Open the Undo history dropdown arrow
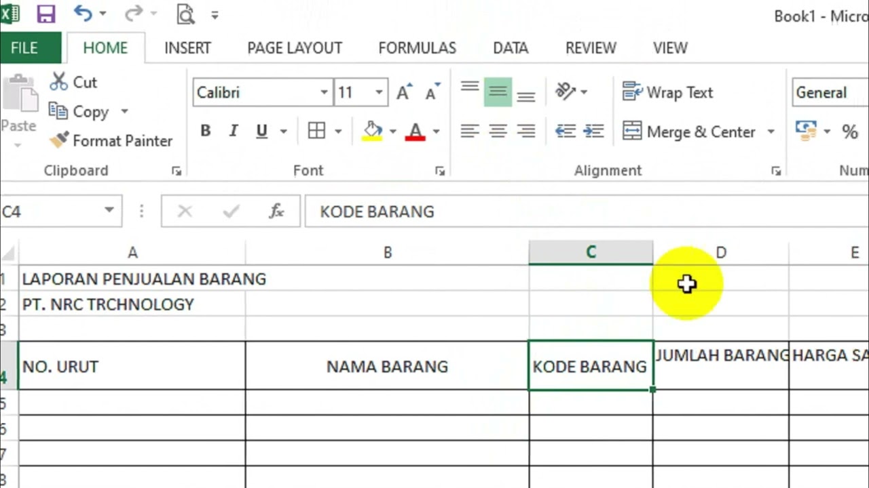869x488 pixels. pos(103,14)
